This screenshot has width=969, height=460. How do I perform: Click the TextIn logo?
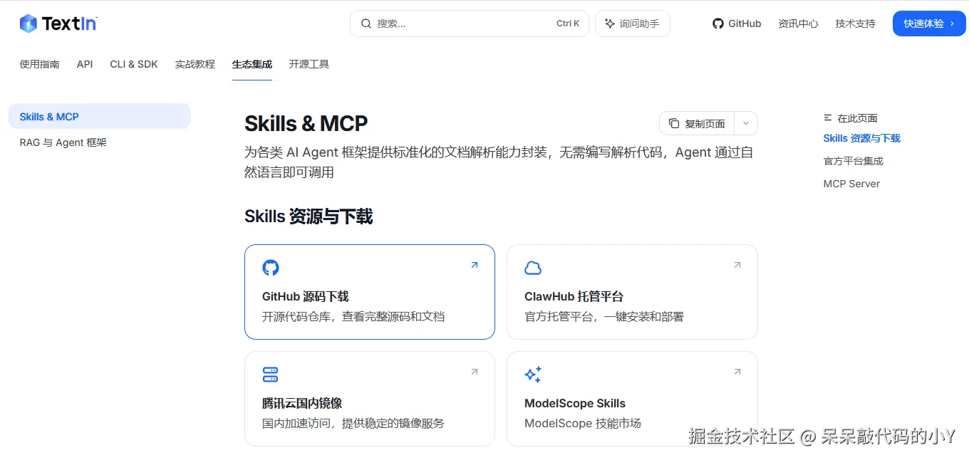pyautogui.click(x=58, y=23)
